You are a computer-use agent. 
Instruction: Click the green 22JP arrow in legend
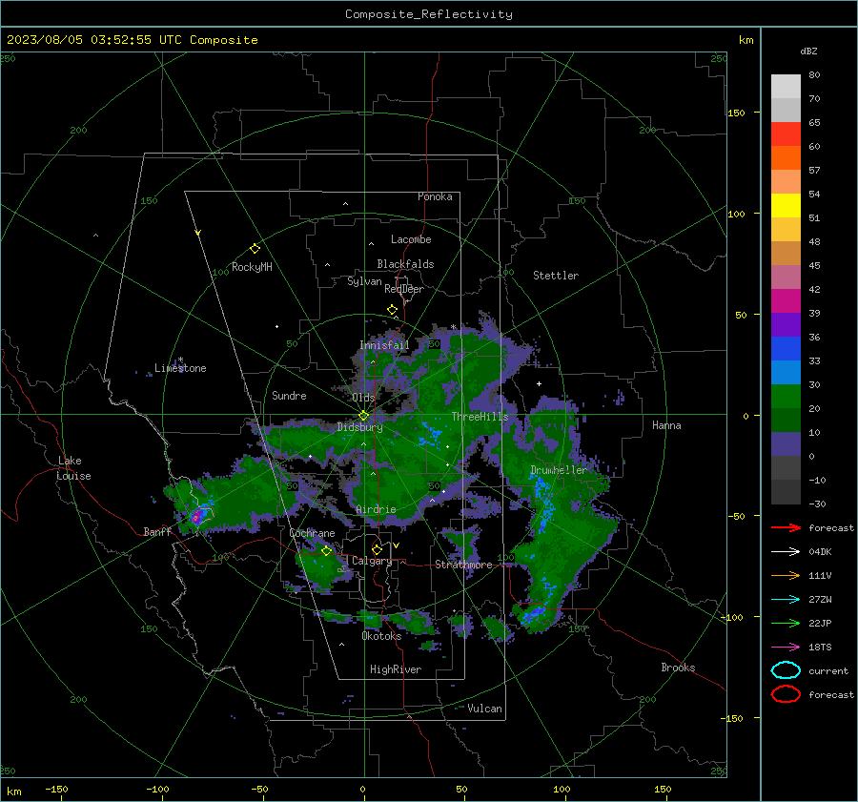(x=786, y=623)
